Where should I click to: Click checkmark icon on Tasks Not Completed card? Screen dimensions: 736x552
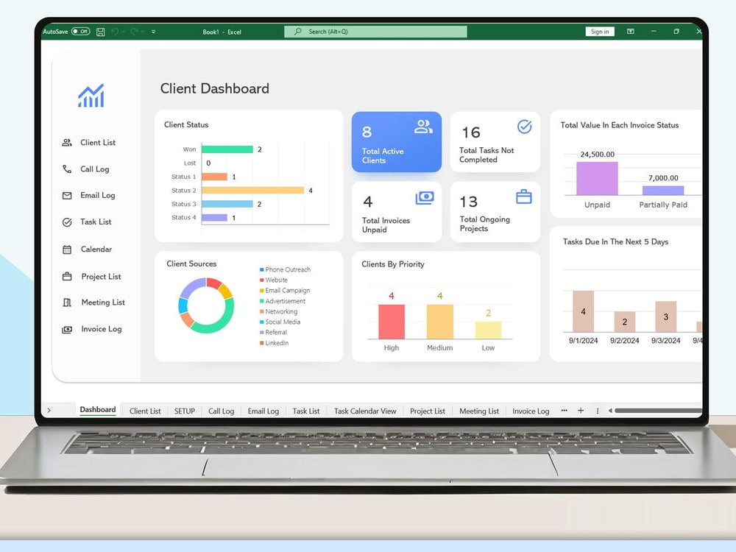click(x=524, y=127)
